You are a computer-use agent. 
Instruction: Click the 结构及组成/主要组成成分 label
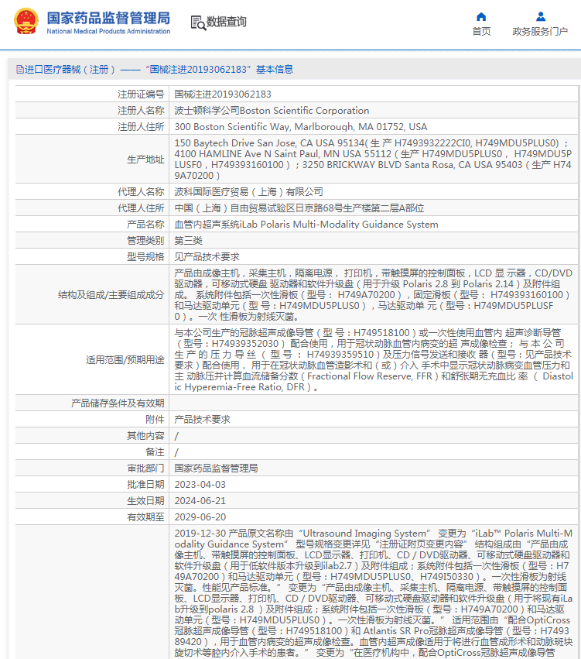pyautogui.click(x=111, y=294)
